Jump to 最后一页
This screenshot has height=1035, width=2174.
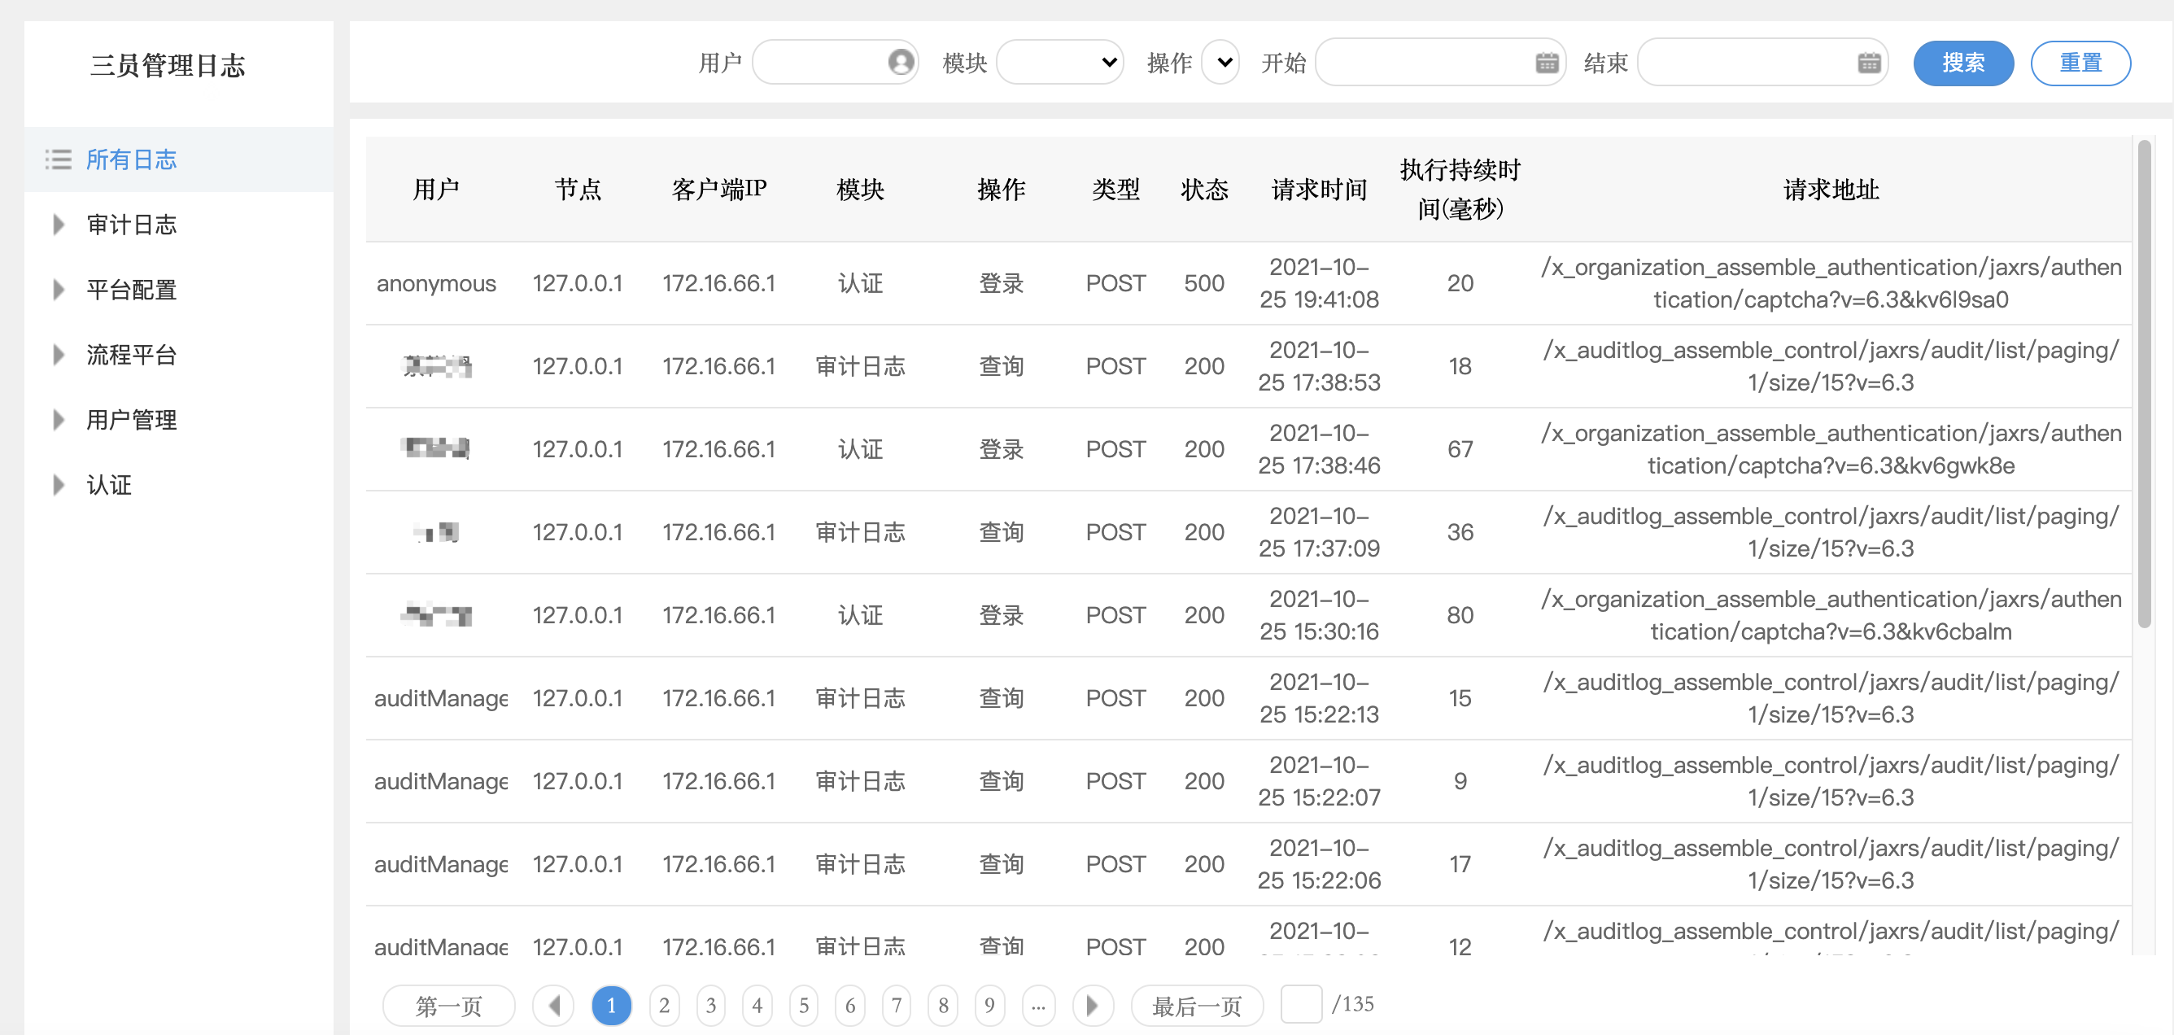(1196, 1005)
